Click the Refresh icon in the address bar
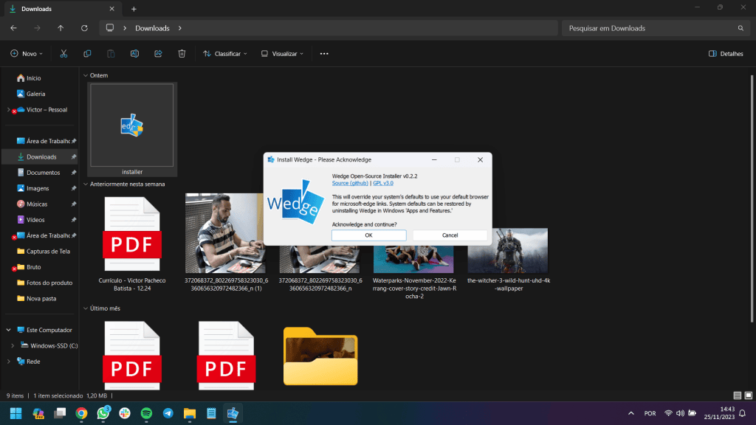The height and width of the screenshot is (425, 756). coord(84,28)
